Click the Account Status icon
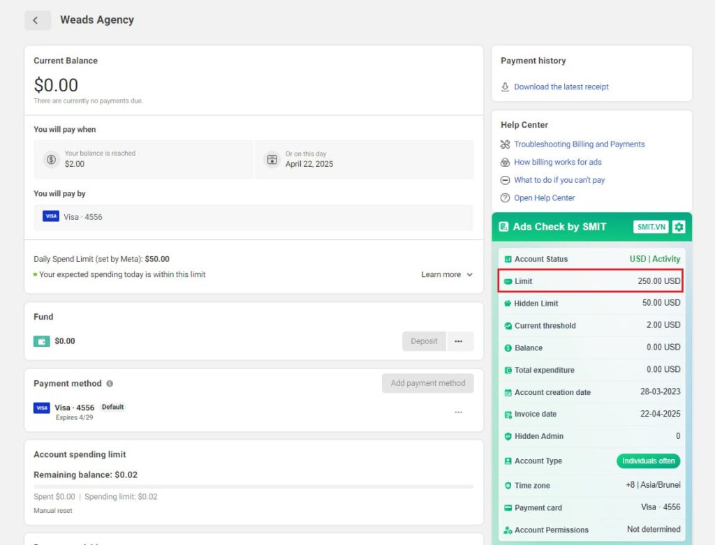The width and height of the screenshot is (715, 545). 508,260
